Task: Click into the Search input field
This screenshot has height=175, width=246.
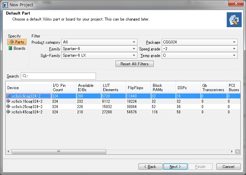Action: click(x=58, y=76)
